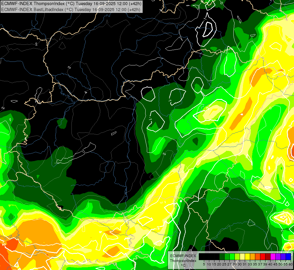Pick the pale yellow 30–31 legend swatch
This screenshot has width=294, height=270.
point(242,257)
